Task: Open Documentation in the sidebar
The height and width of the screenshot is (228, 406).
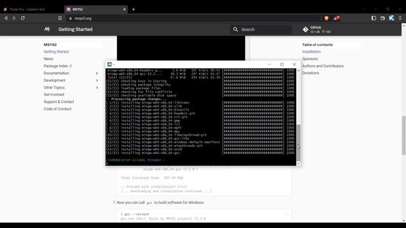Action: coord(56,73)
